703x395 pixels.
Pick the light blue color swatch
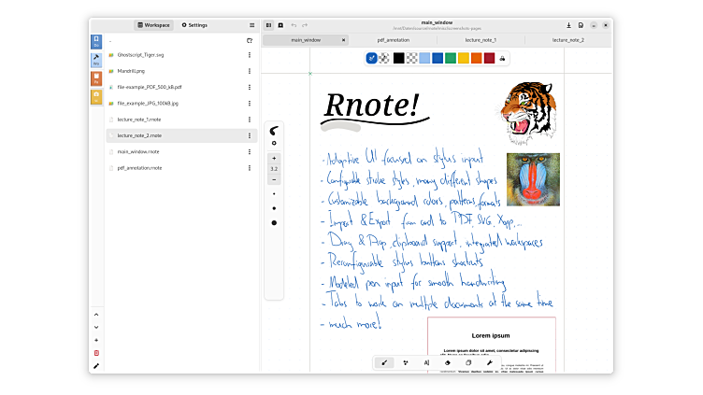424,58
